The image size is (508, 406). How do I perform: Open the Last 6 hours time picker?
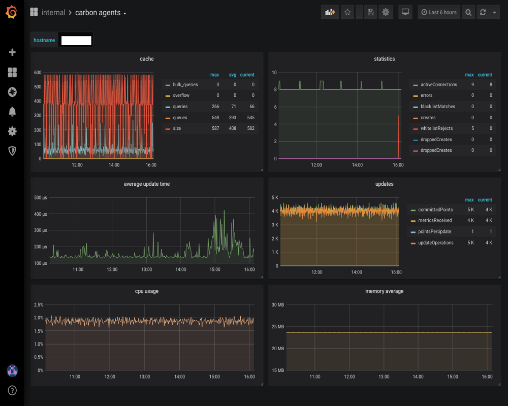point(438,12)
